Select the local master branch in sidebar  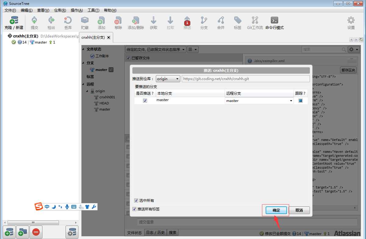101,70
